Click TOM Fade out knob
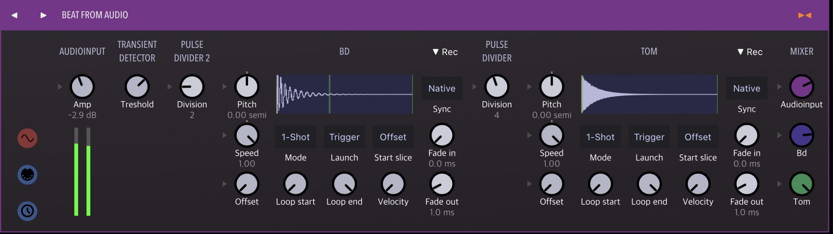Viewport: 833px width, 234px height. [x=747, y=184]
